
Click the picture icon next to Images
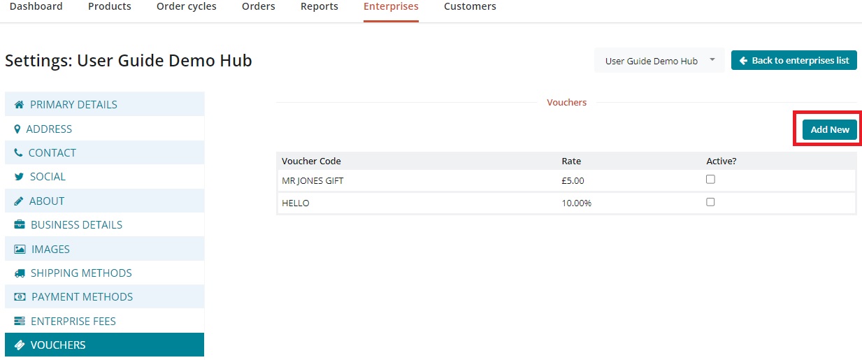(20, 250)
